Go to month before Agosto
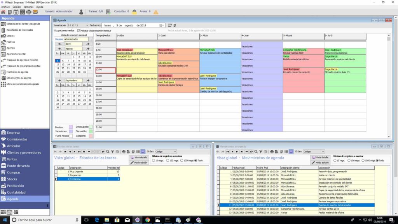398x224 pixels. (x=59, y=49)
